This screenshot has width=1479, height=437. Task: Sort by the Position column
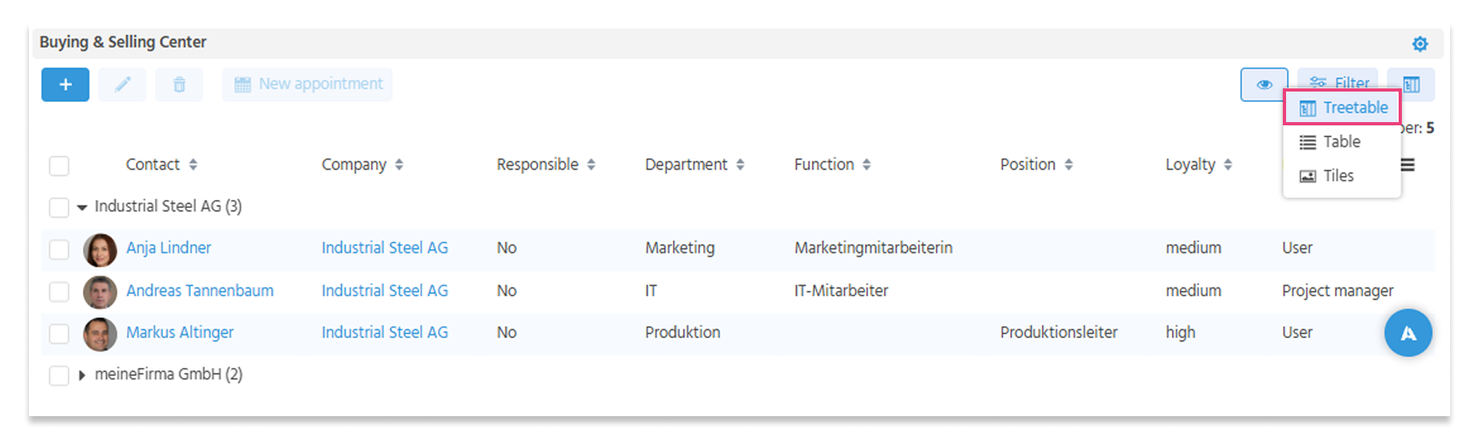point(1037,165)
